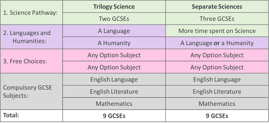This screenshot has height=124, width=269.
Task: Select the More time spent on Science cell
Action: 217,31
